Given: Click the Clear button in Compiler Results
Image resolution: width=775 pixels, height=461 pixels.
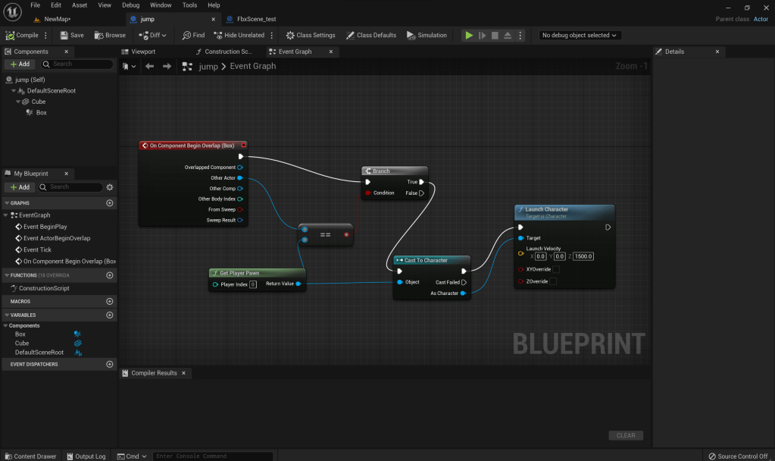Looking at the screenshot, I should [625, 435].
